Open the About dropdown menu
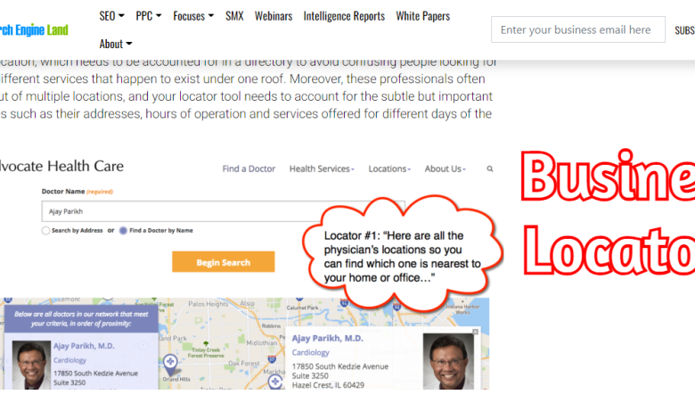Viewport: 695px width, 419px height. 116,44
